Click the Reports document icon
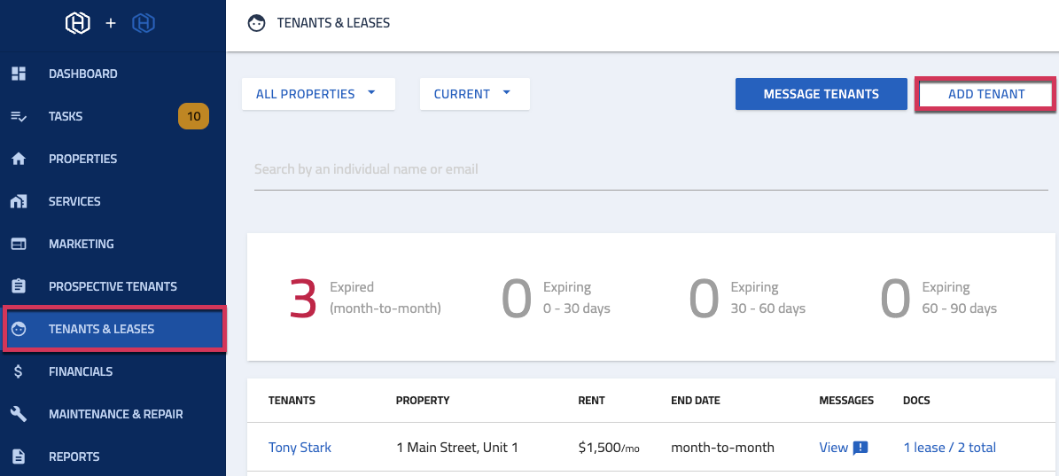 [19, 456]
